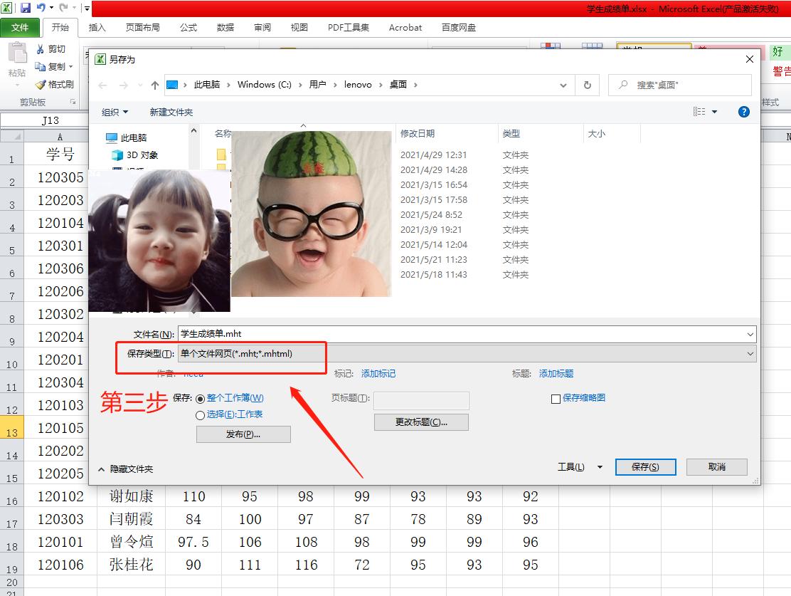Click the refresh icon in the address bar
Viewport: 791px width, 596px height.
point(588,84)
